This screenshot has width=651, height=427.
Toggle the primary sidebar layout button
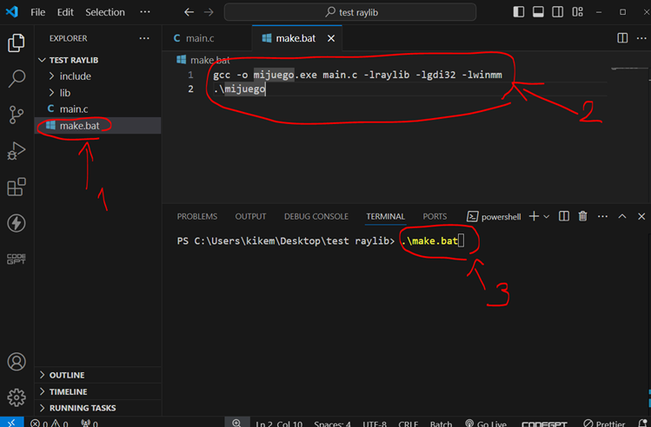pos(520,12)
